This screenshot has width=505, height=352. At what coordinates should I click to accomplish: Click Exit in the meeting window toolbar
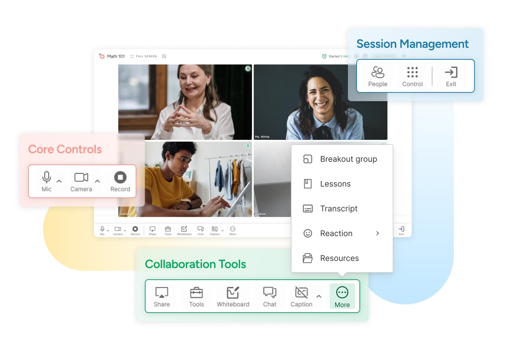402,230
